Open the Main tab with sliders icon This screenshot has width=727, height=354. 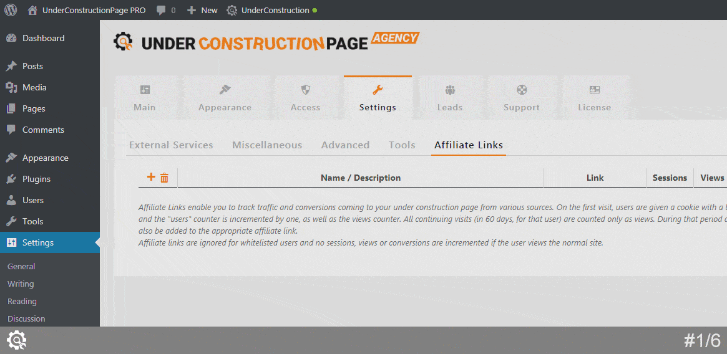click(x=145, y=98)
